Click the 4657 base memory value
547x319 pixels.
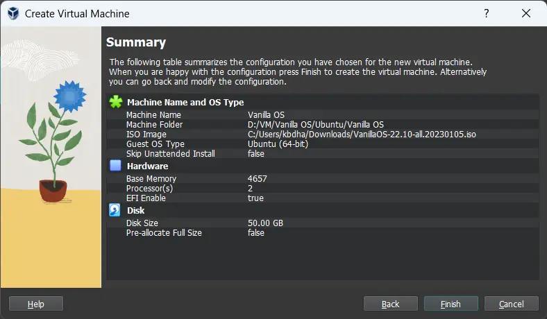(257, 178)
